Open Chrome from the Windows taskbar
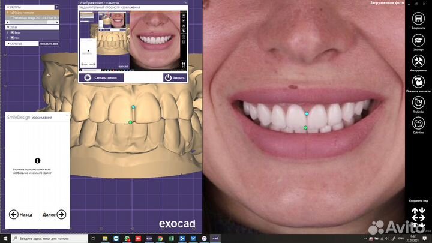 [160, 238]
